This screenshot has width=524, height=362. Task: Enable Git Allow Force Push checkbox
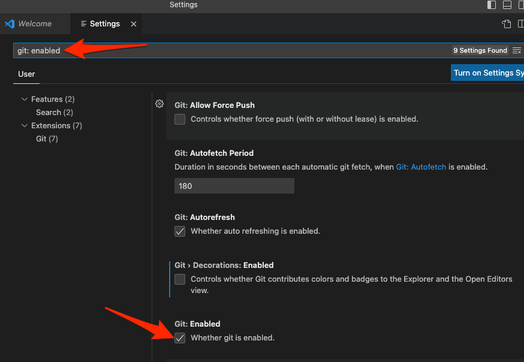(x=180, y=119)
